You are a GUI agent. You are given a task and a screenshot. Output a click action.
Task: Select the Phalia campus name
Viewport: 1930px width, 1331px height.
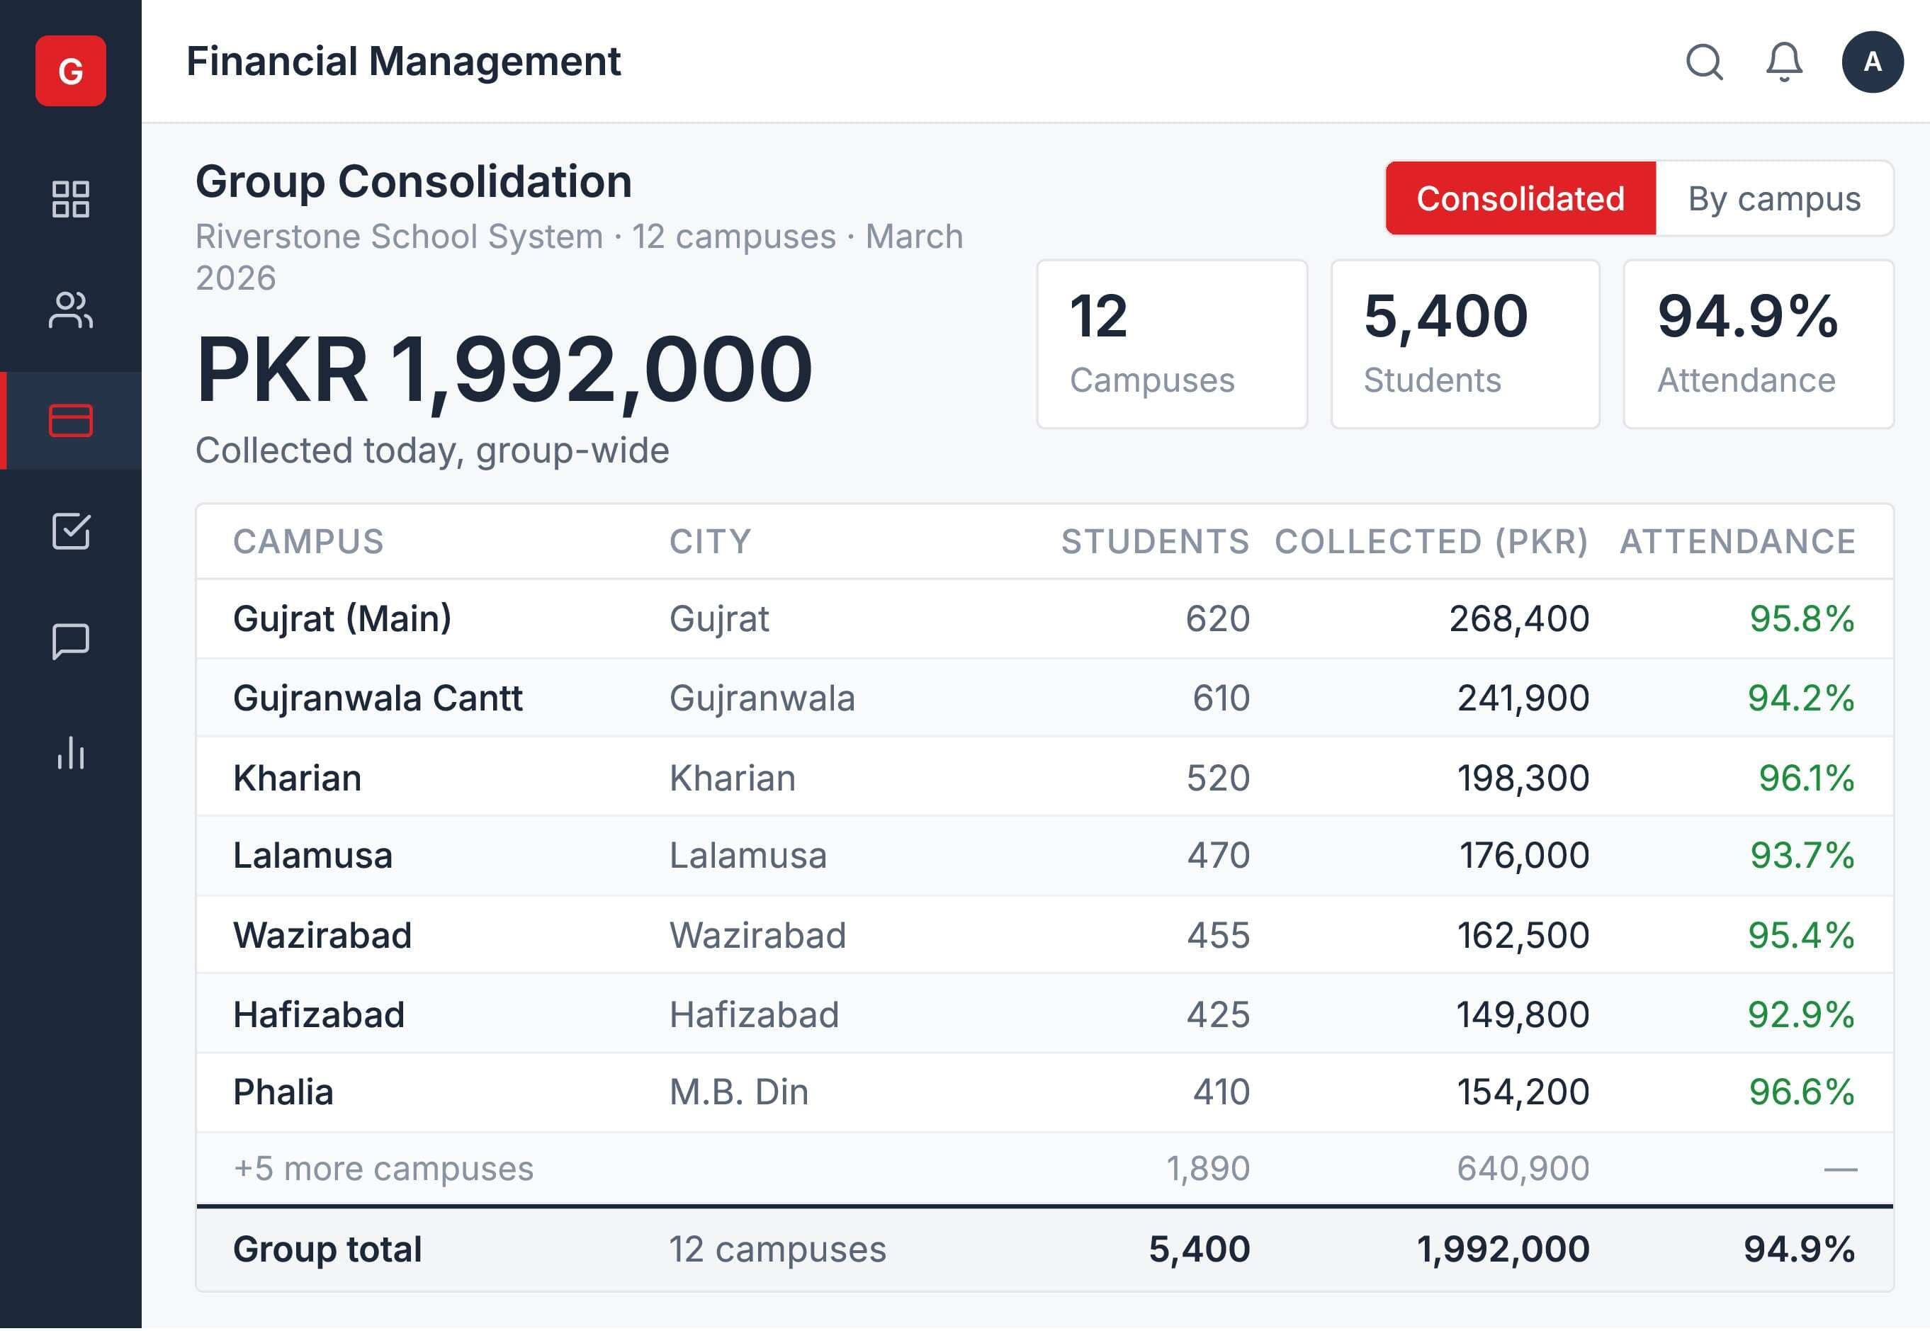[283, 1092]
